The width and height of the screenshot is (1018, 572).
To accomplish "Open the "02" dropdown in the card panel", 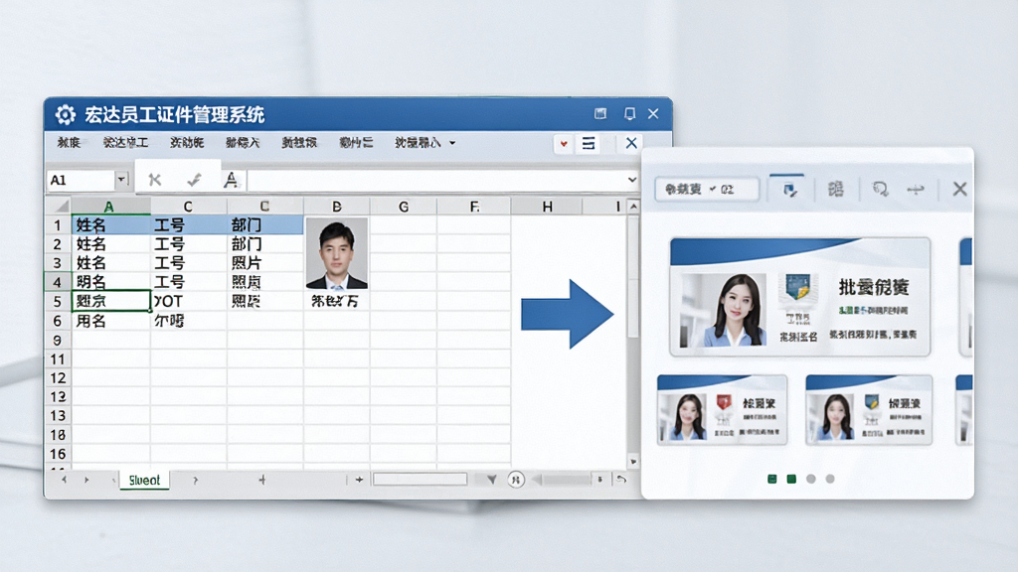I will [x=707, y=189].
